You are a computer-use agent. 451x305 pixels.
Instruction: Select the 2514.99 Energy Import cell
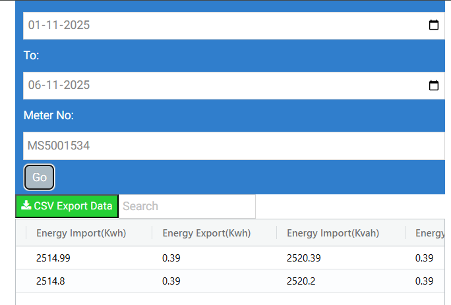click(x=53, y=258)
